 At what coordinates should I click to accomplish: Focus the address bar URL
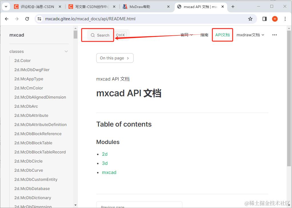(90, 19)
